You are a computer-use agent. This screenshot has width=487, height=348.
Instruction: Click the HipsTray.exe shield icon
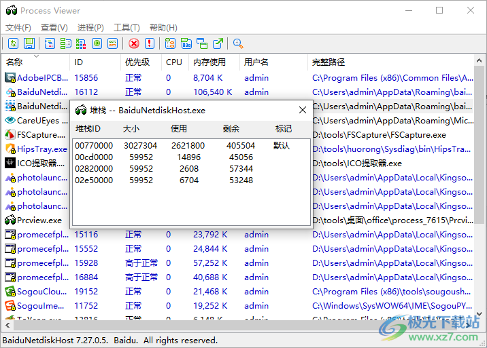coord(10,149)
